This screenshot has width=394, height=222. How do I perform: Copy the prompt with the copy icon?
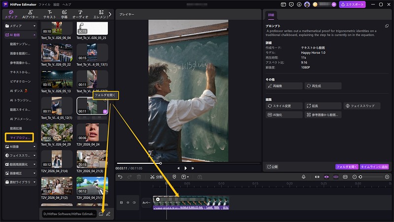click(x=387, y=26)
